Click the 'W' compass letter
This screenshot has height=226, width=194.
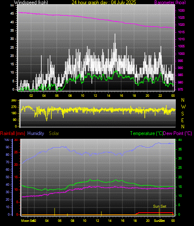point(183,107)
